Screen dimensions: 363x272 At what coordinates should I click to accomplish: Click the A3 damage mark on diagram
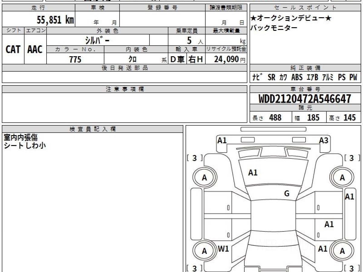coord(324,140)
